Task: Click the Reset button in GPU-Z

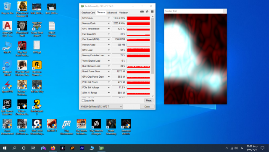Action: tap(149, 100)
